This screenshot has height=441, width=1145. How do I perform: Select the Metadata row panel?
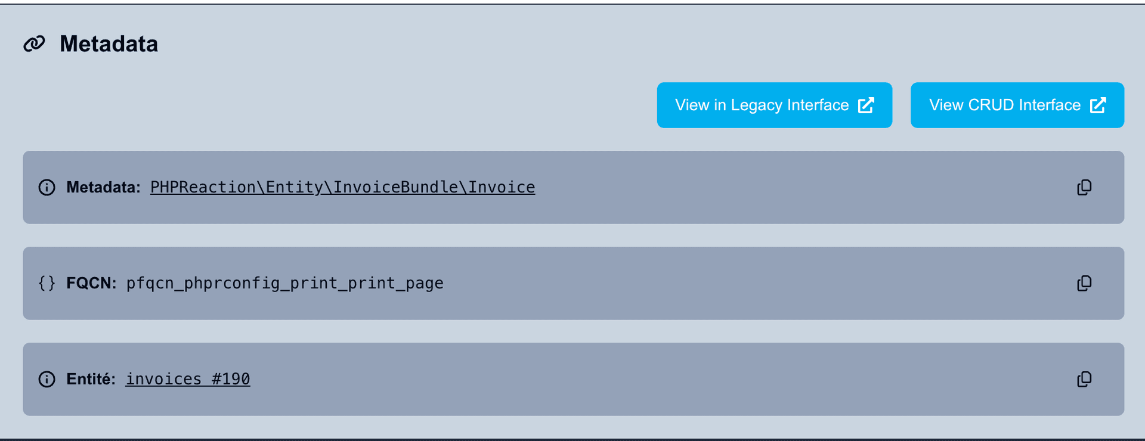[572, 187]
